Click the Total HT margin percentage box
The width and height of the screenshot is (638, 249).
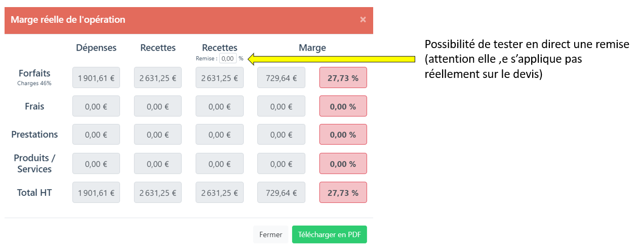tap(343, 192)
